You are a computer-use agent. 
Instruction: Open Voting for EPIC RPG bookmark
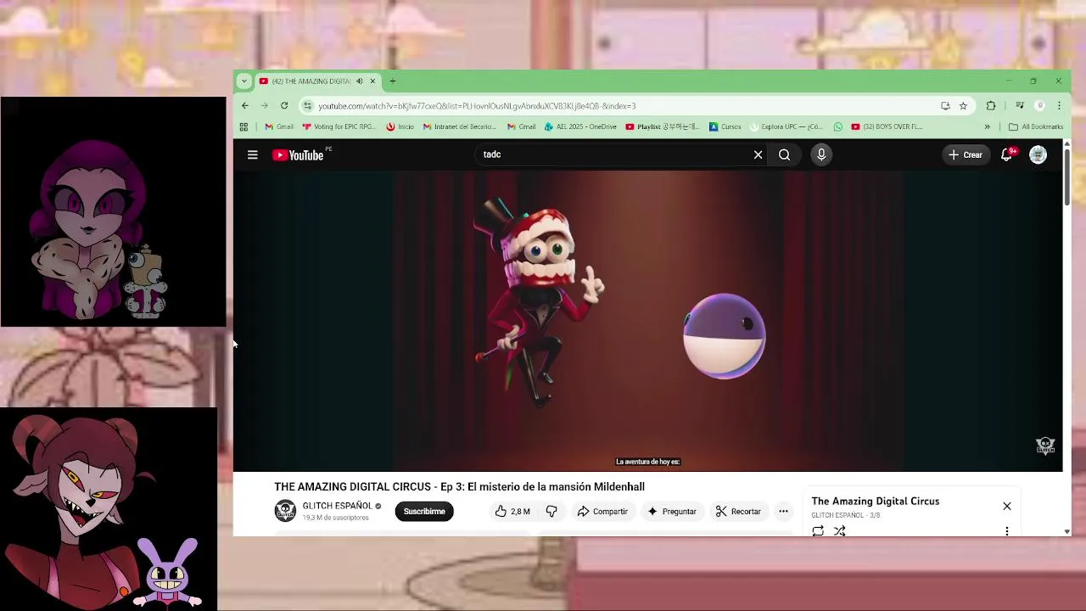point(339,126)
